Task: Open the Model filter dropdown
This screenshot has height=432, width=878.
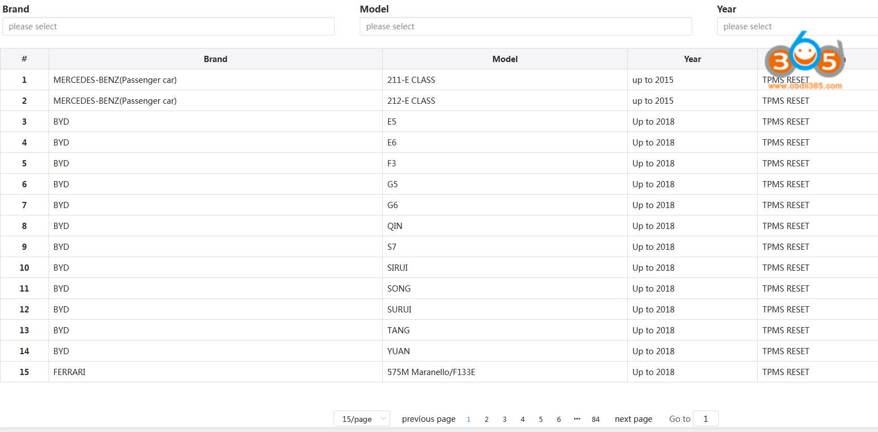Action: click(x=525, y=27)
